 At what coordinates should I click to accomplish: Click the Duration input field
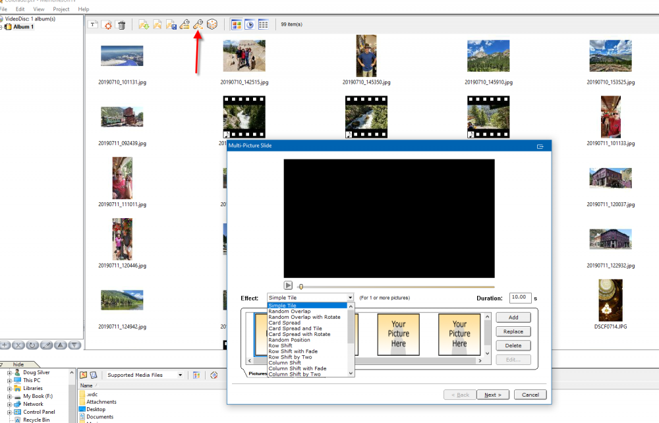click(521, 298)
